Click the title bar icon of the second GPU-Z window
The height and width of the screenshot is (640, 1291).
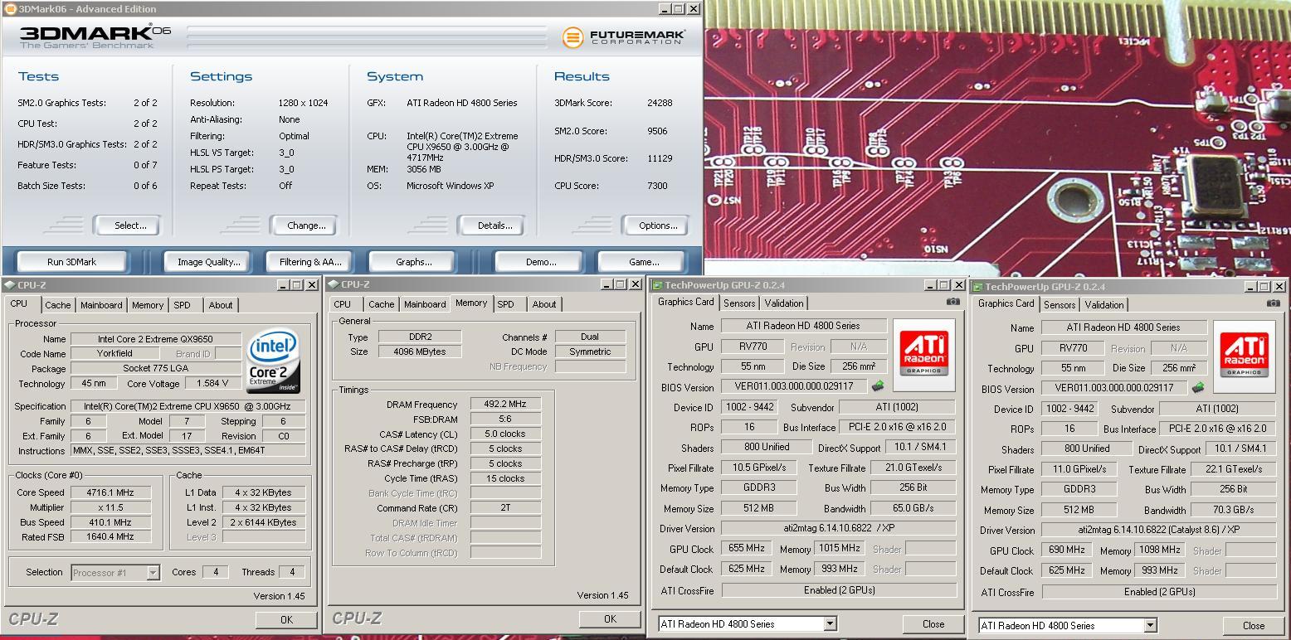coord(977,287)
